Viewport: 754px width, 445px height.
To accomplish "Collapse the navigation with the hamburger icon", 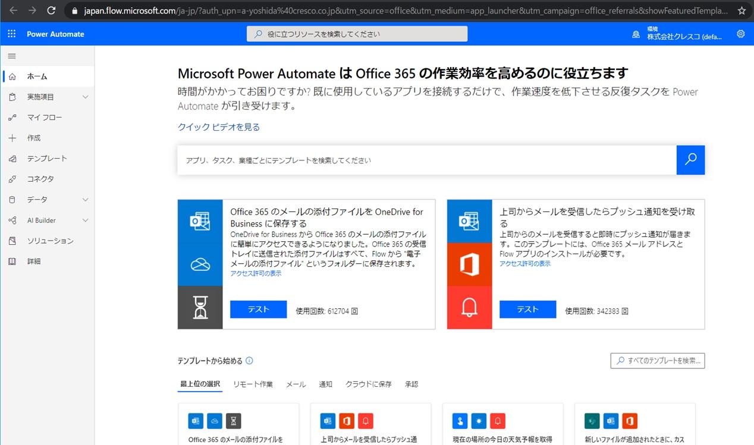I will point(11,56).
